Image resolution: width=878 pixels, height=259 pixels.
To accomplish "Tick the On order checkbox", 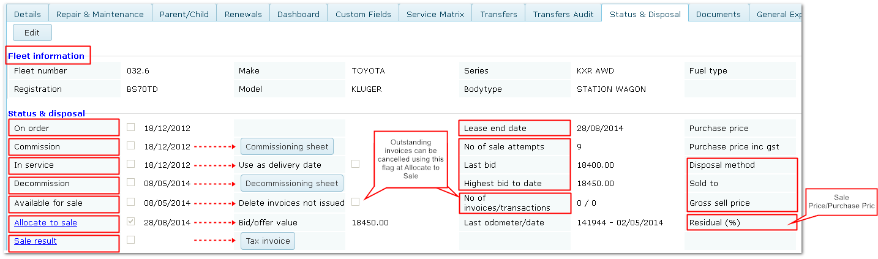I will [131, 127].
